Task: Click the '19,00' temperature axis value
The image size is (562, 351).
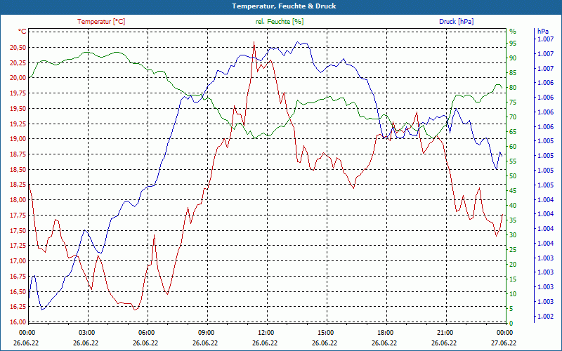Action: click(x=18, y=139)
